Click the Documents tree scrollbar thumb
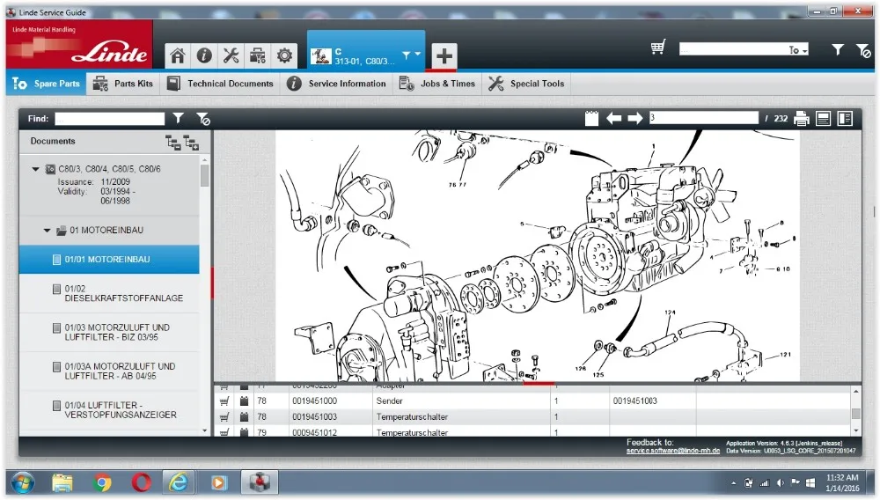 click(204, 175)
